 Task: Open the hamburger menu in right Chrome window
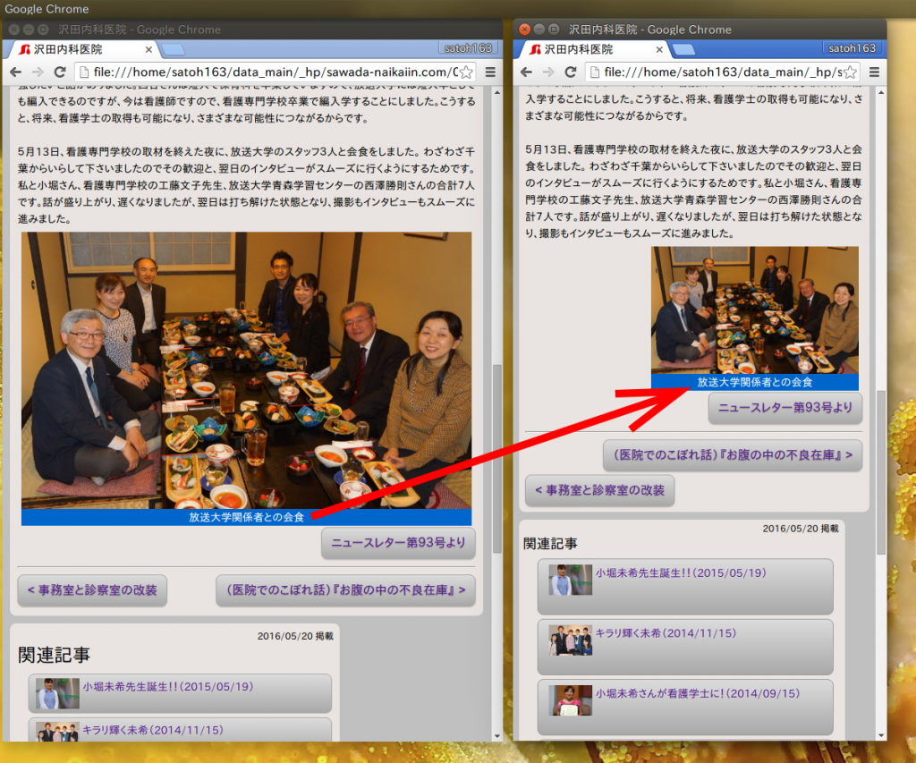(875, 72)
